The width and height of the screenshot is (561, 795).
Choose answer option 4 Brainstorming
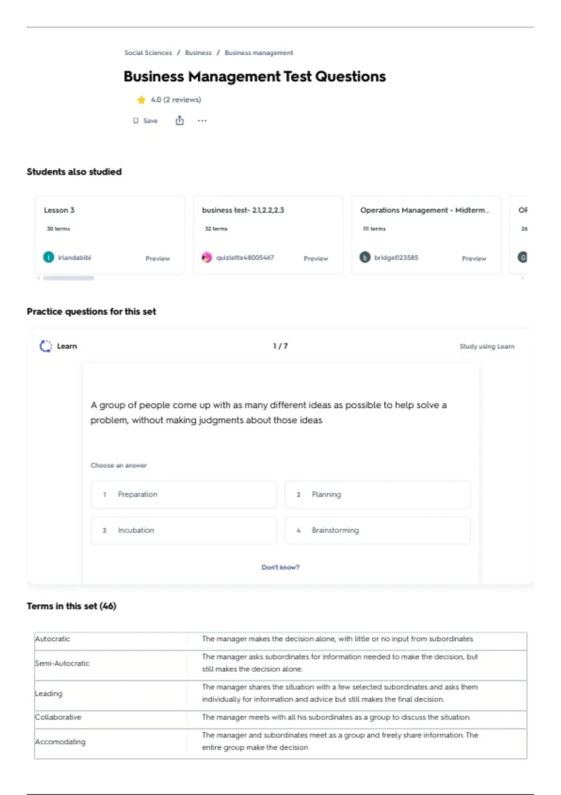click(x=377, y=530)
